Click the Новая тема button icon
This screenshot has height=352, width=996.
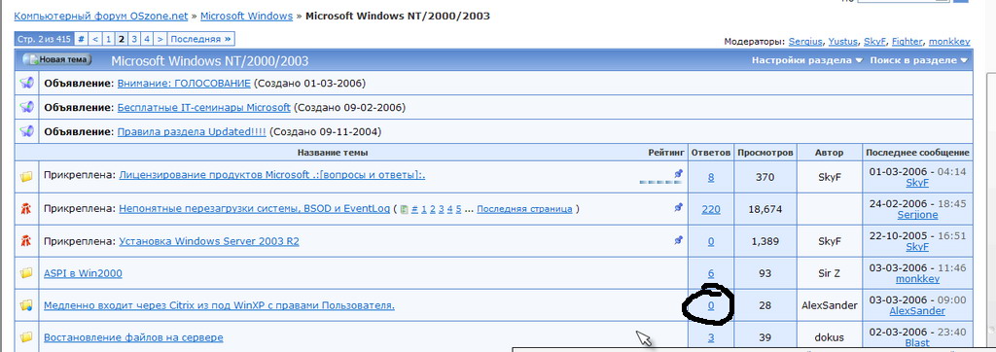click(57, 59)
